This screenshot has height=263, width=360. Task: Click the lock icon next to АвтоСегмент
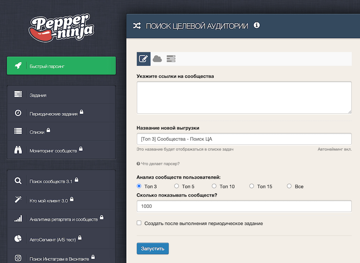point(80,237)
